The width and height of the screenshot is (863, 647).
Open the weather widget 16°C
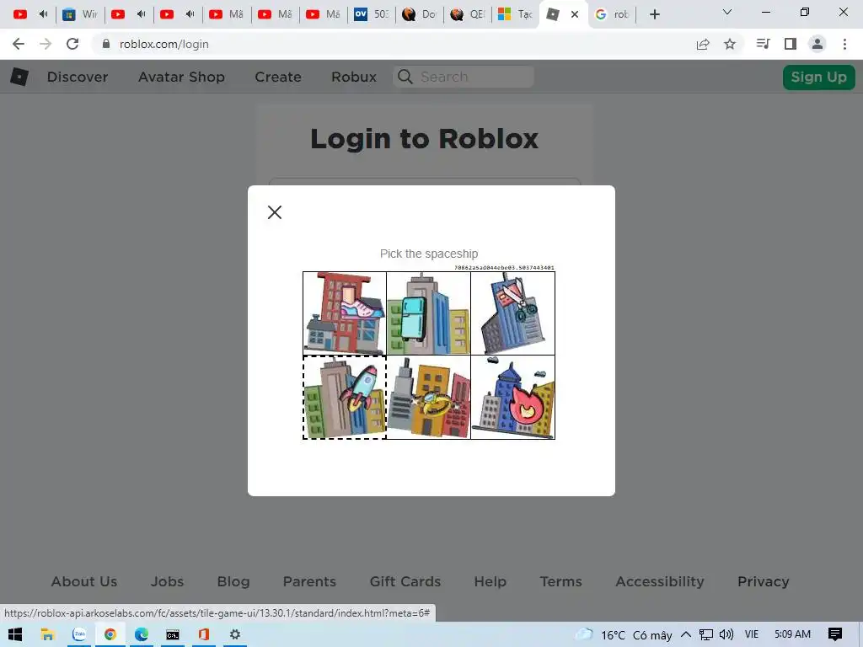[x=624, y=634]
